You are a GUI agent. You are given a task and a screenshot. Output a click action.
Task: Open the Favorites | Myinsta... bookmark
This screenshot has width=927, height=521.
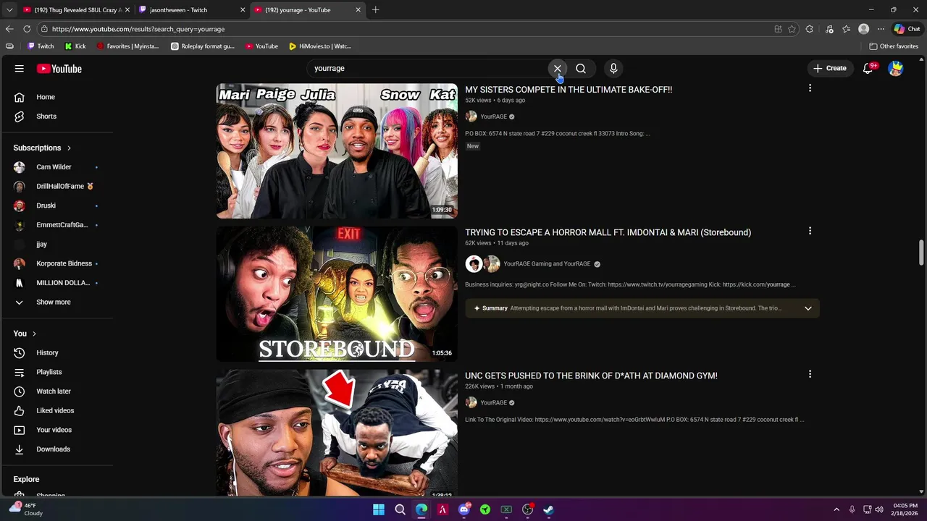tap(127, 46)
